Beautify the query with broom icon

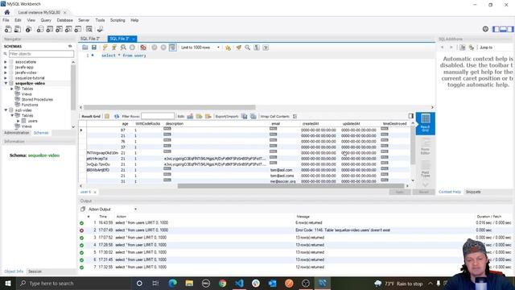[x=238, y=48]
